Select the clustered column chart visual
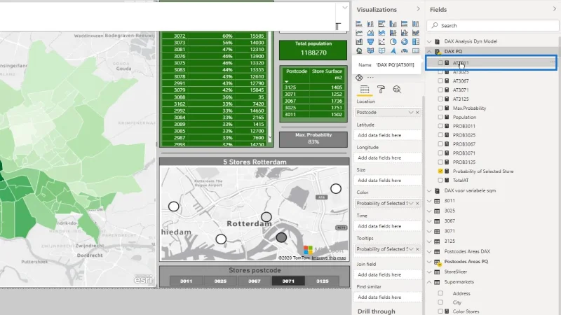The image size is (561, 315). pyautogui.click(x=393, y=24)
